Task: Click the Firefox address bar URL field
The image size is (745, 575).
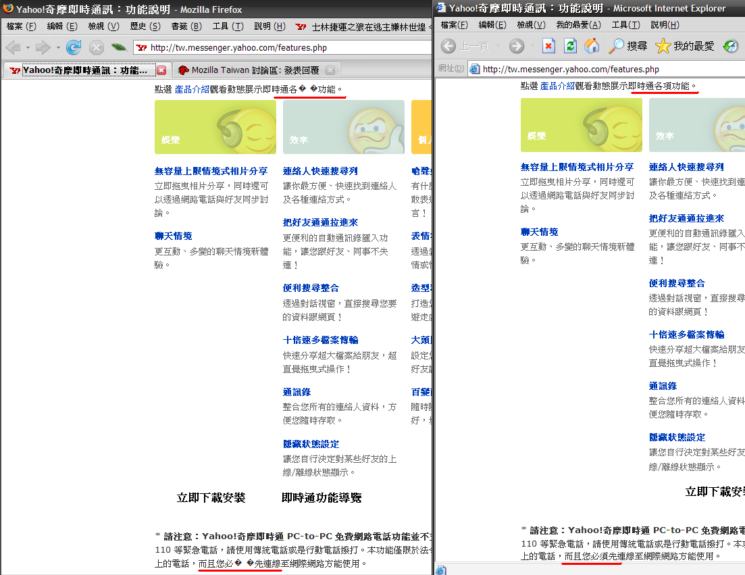Action: point(284,47)
